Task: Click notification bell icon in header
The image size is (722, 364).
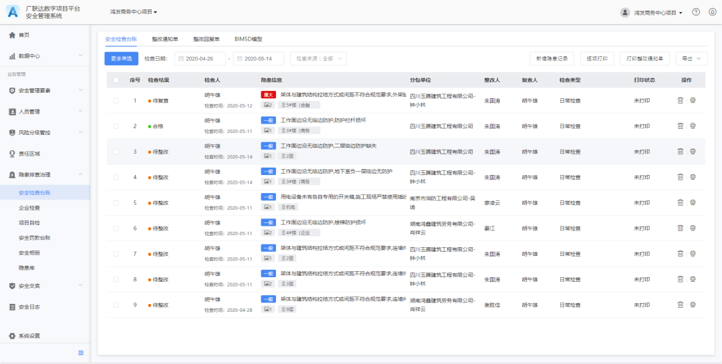Action: coord(713,13)
